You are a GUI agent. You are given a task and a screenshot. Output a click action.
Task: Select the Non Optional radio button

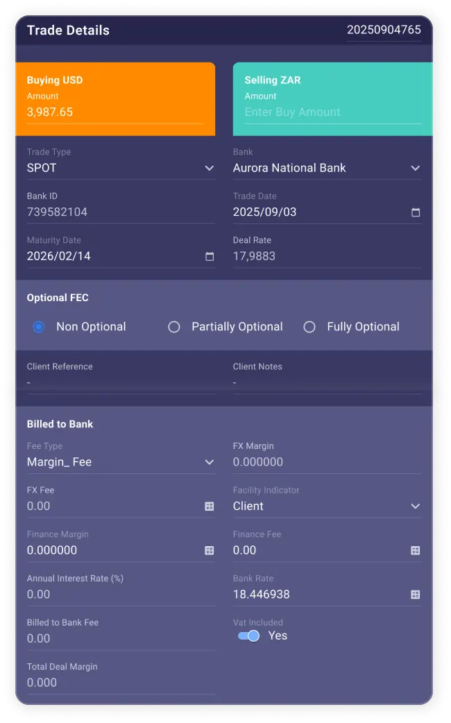click(x=39, y=327)
